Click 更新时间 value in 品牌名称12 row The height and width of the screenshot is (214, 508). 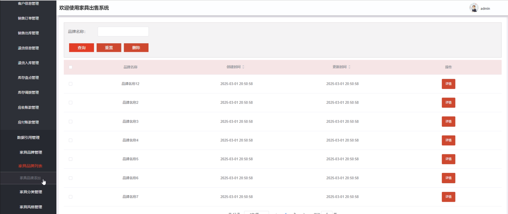(x=342, y=84)
